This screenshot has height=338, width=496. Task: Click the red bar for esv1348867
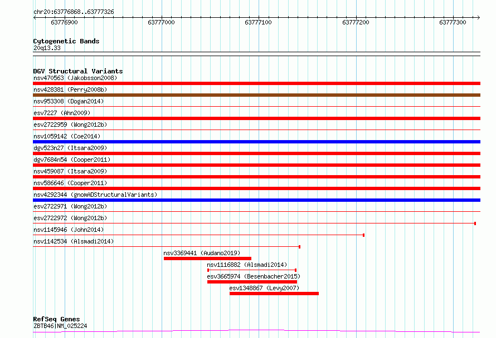pos(274,294)
